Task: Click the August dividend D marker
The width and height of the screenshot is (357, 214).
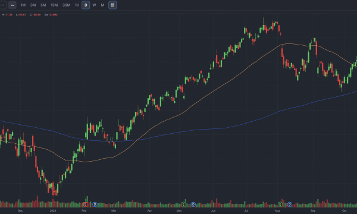Action: coord(290,204)
